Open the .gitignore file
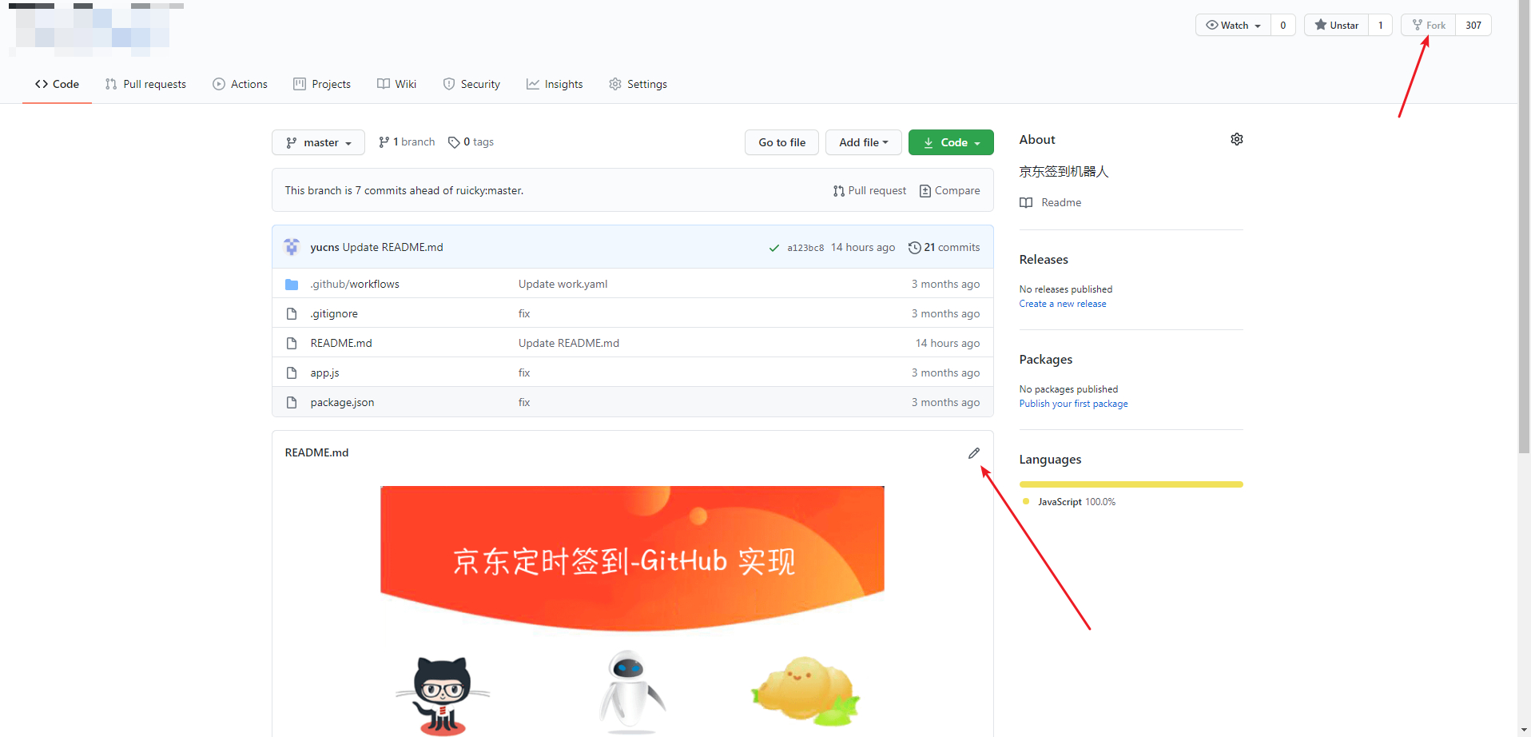1531x737 pixels. tap(334, 313)
